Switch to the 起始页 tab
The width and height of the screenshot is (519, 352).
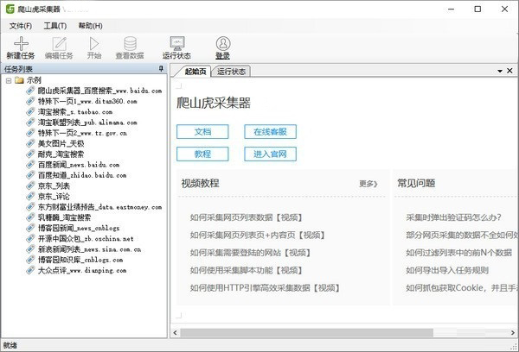point(195,72)
